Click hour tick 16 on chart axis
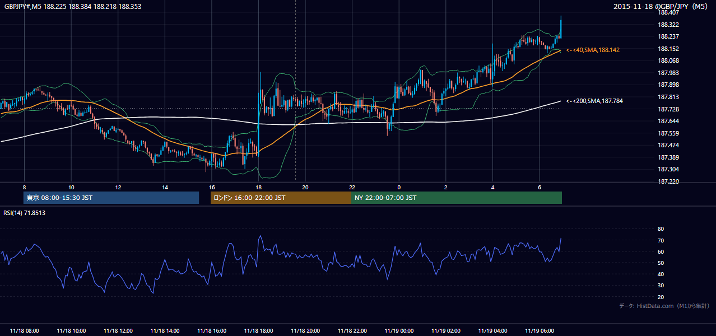 (212, 187)
